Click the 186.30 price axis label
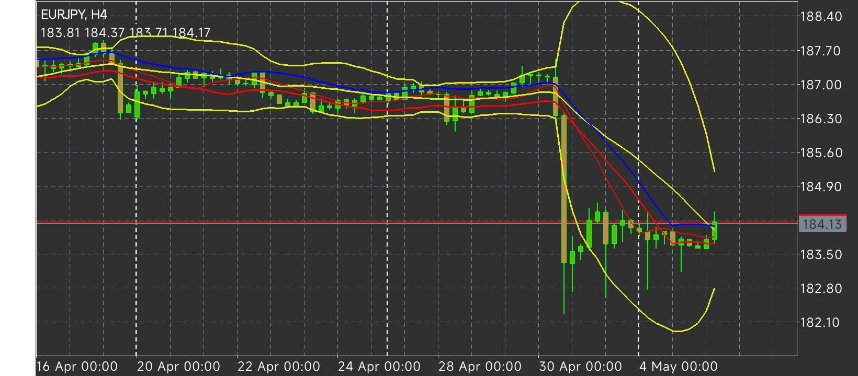This screenshot has height=376, width=858. coord(821,119)
